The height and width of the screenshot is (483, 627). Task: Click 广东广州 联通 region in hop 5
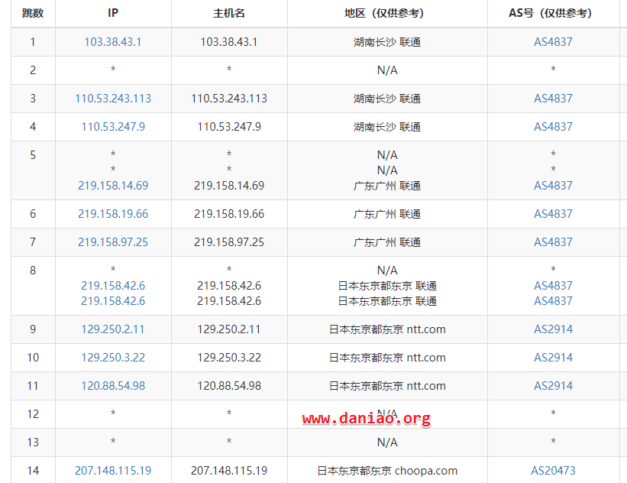point(387,186)
